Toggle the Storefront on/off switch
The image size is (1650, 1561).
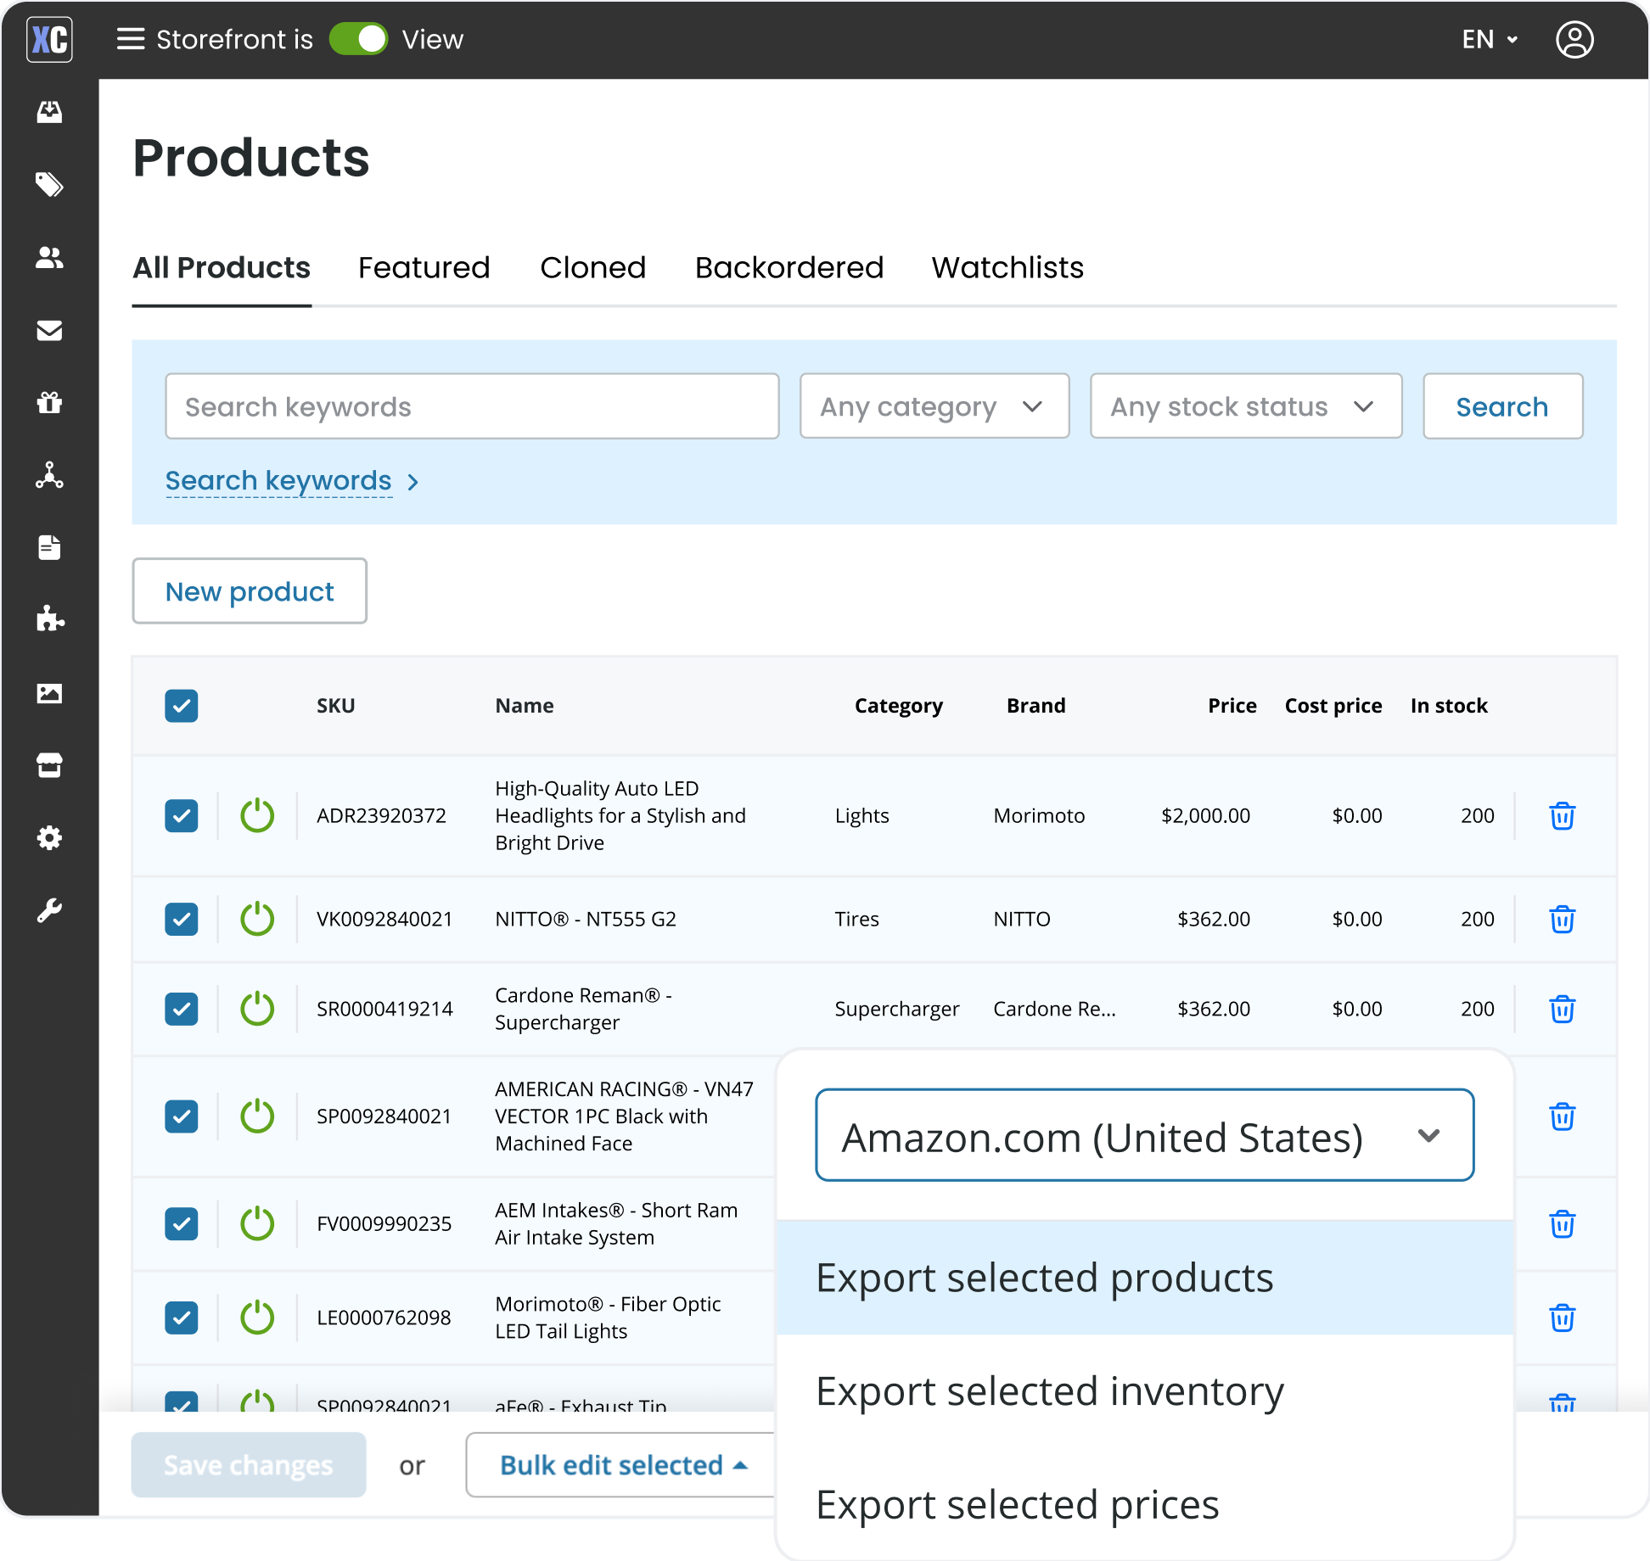[x=358, y=39]
